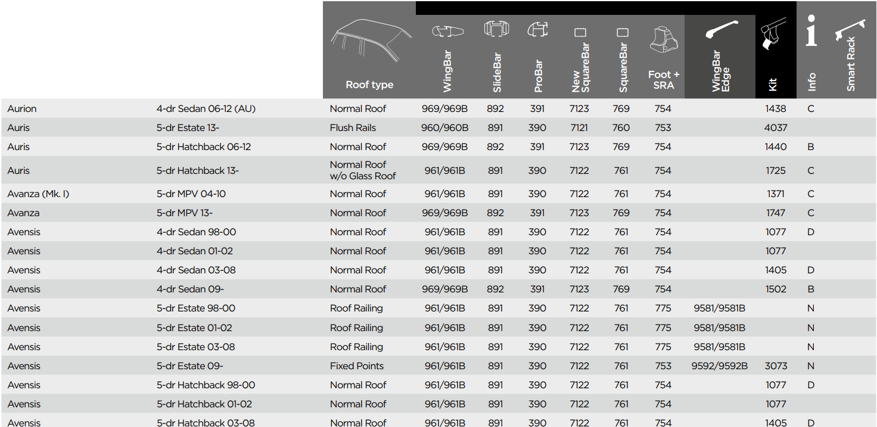Click the SlideBar profile icon

(496, 29)
